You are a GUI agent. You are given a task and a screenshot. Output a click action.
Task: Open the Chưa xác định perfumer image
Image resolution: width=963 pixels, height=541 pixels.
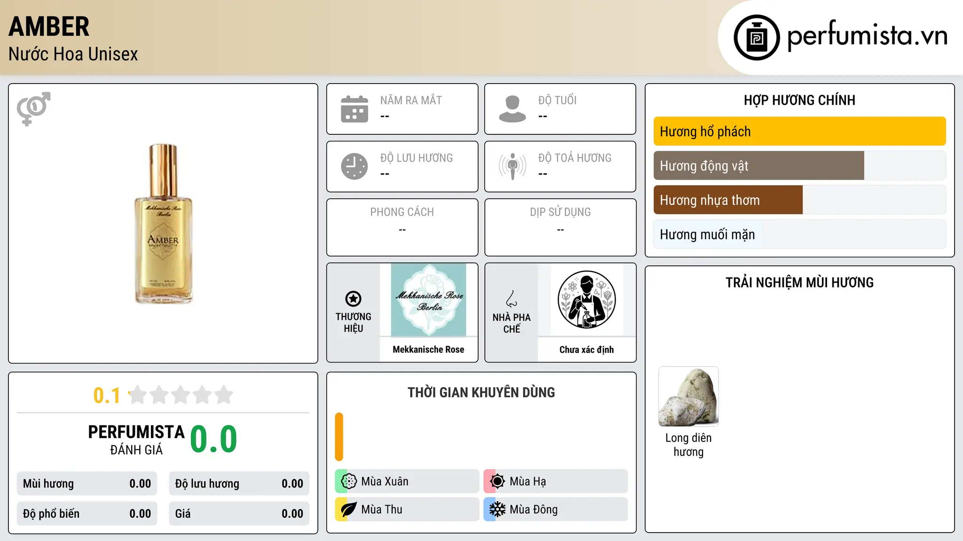pos(586,300)
